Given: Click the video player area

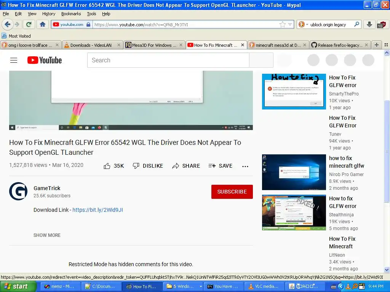Looking at the screenshot, I should tap(131, 100).
